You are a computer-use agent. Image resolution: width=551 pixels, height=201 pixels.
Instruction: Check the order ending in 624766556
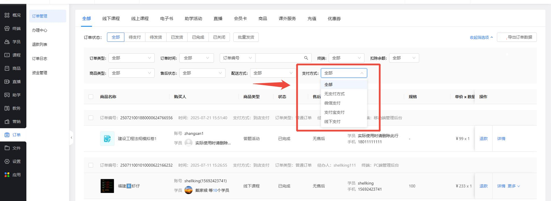(x=91, y=118)
